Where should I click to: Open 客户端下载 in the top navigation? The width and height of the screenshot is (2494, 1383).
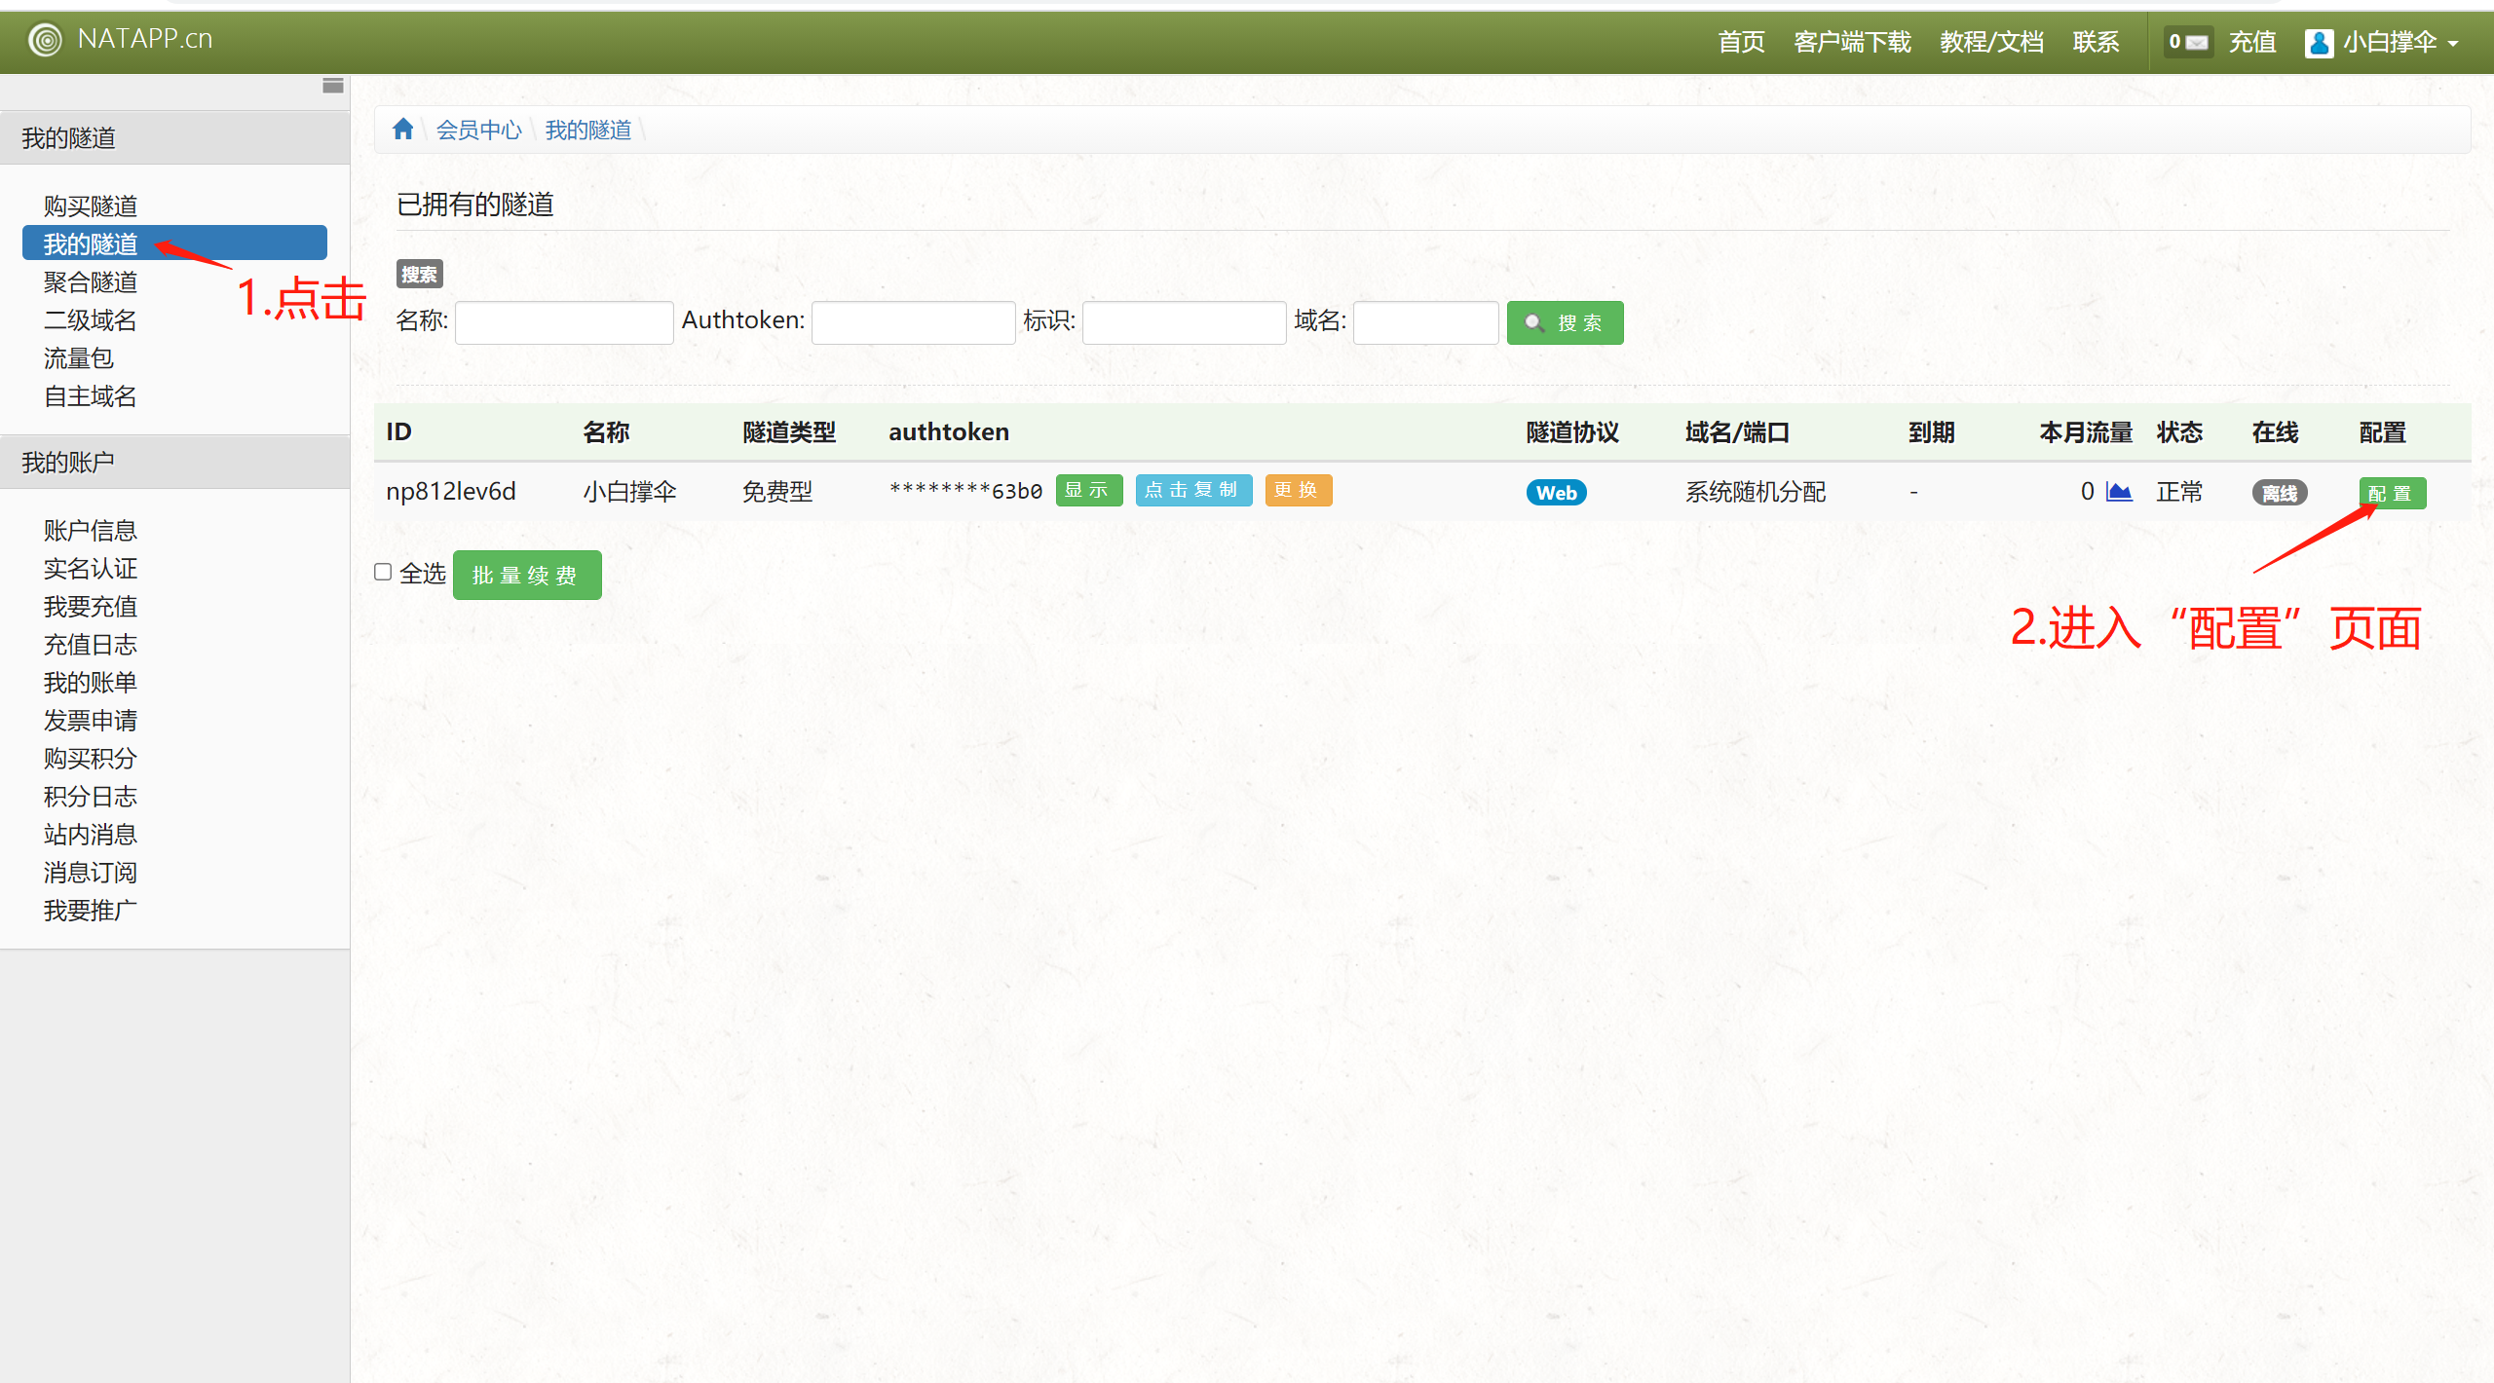[x=1852, y=43]
